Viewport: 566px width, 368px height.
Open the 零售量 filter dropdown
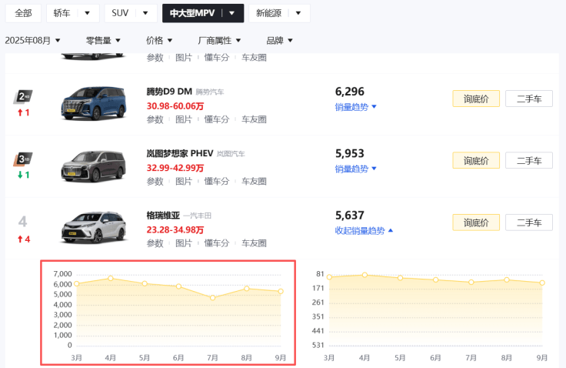click(x=103, y=41)
